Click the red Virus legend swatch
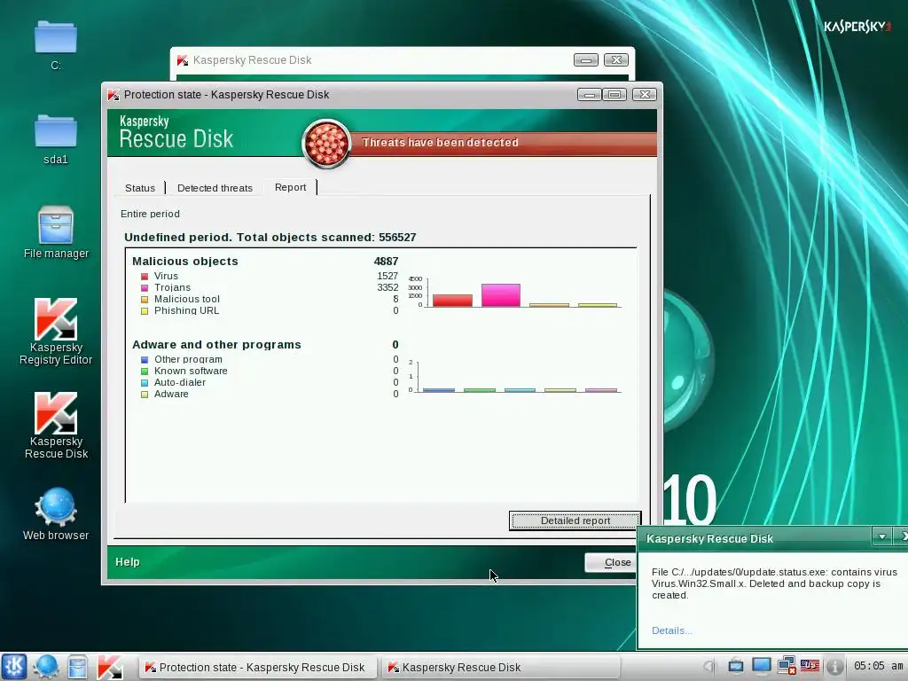908x681 pixels. tap(145, 277)
